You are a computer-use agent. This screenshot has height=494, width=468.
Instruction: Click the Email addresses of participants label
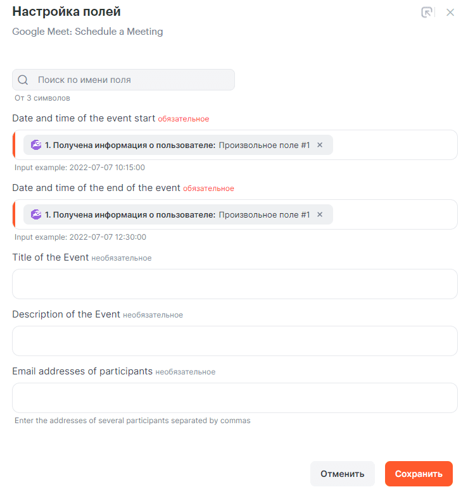[x=82, y=371]
